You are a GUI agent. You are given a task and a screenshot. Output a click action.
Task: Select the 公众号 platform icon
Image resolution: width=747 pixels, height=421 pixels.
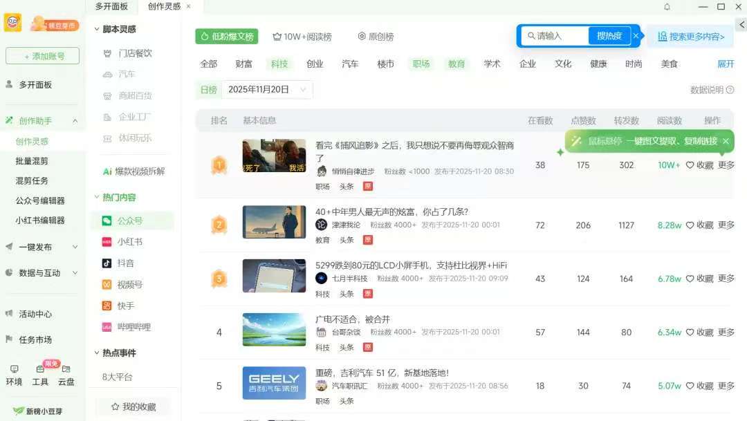coord(107,221)
